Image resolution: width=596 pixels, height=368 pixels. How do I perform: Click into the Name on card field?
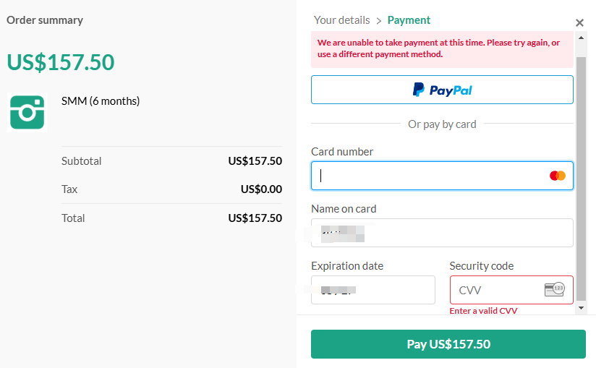442,233
